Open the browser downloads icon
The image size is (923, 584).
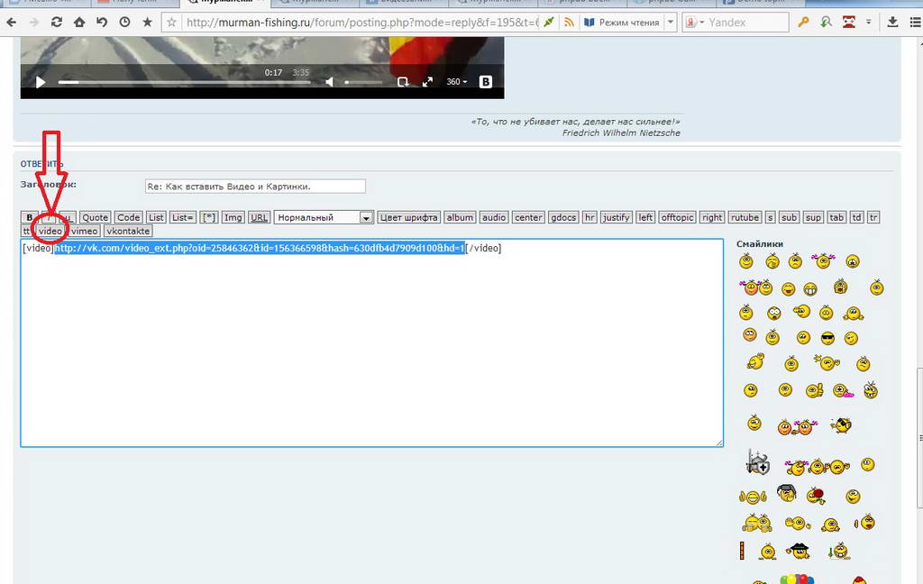tap(891, 22)
